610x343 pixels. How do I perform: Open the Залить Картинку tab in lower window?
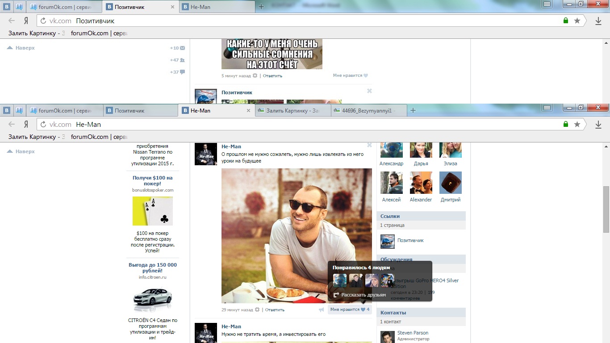tap(293, 111)
